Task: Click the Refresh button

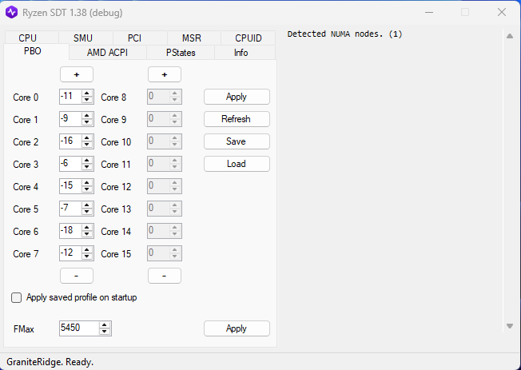Action: click(x=237, y=119)
